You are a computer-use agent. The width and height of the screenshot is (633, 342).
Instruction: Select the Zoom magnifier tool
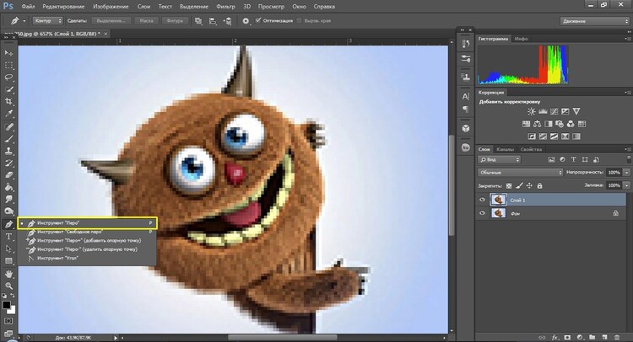[8, 286]
